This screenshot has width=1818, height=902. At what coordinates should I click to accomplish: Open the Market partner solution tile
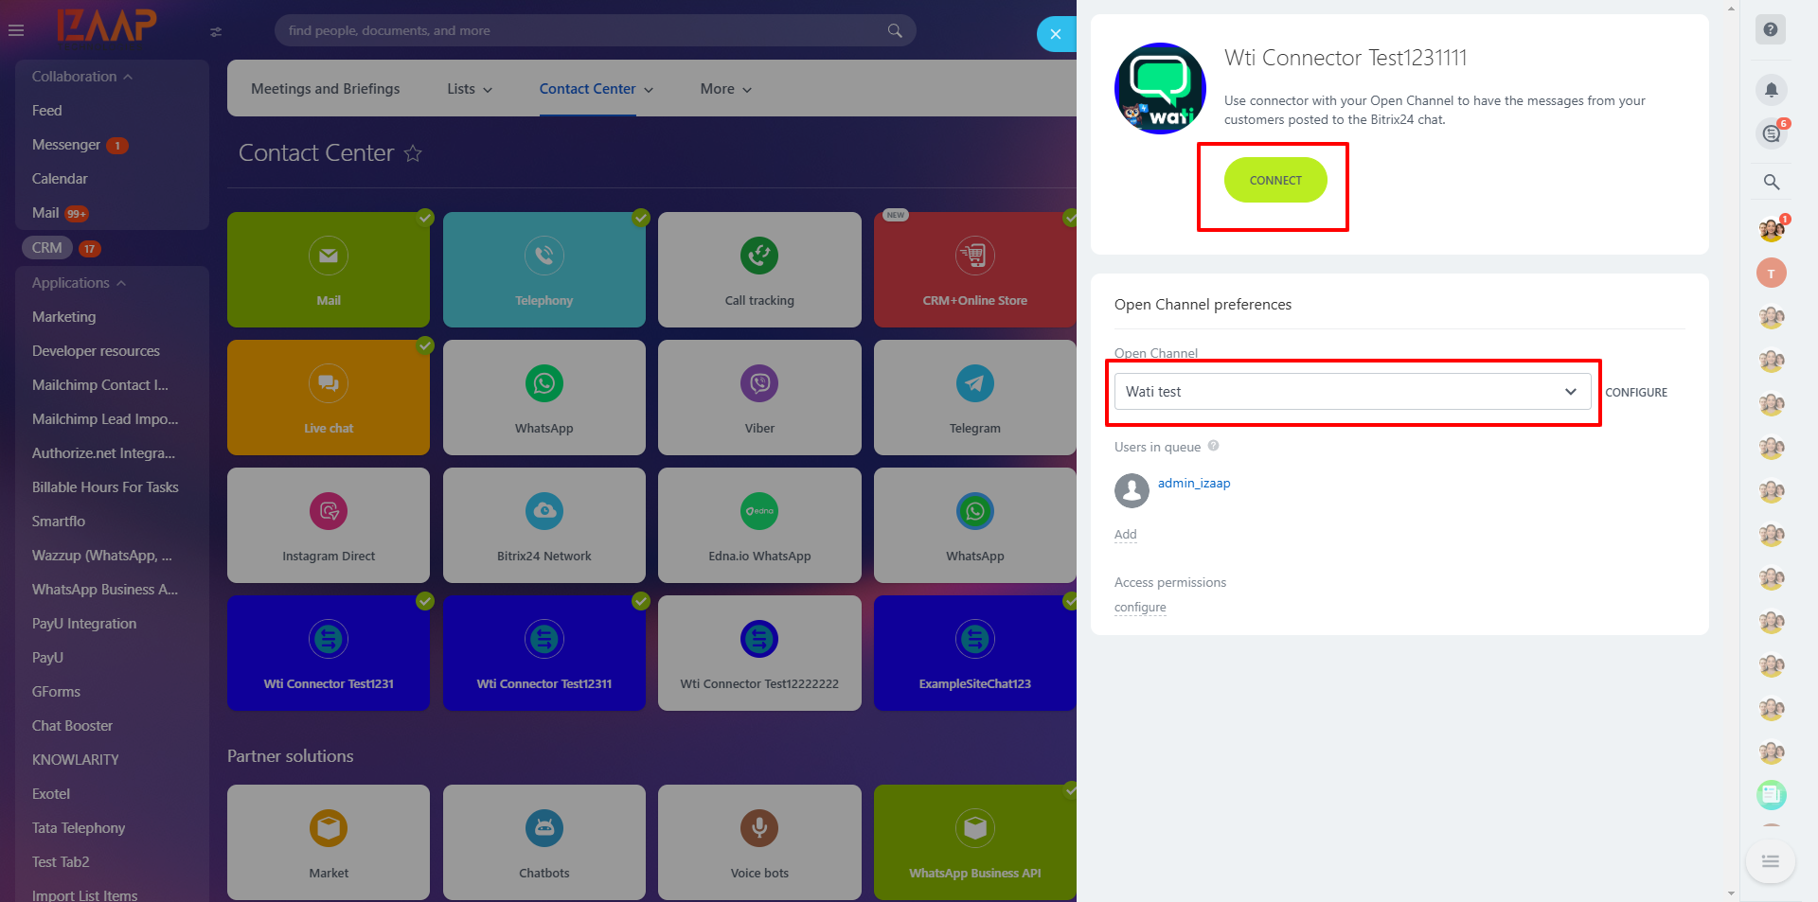tap(329, 842)
